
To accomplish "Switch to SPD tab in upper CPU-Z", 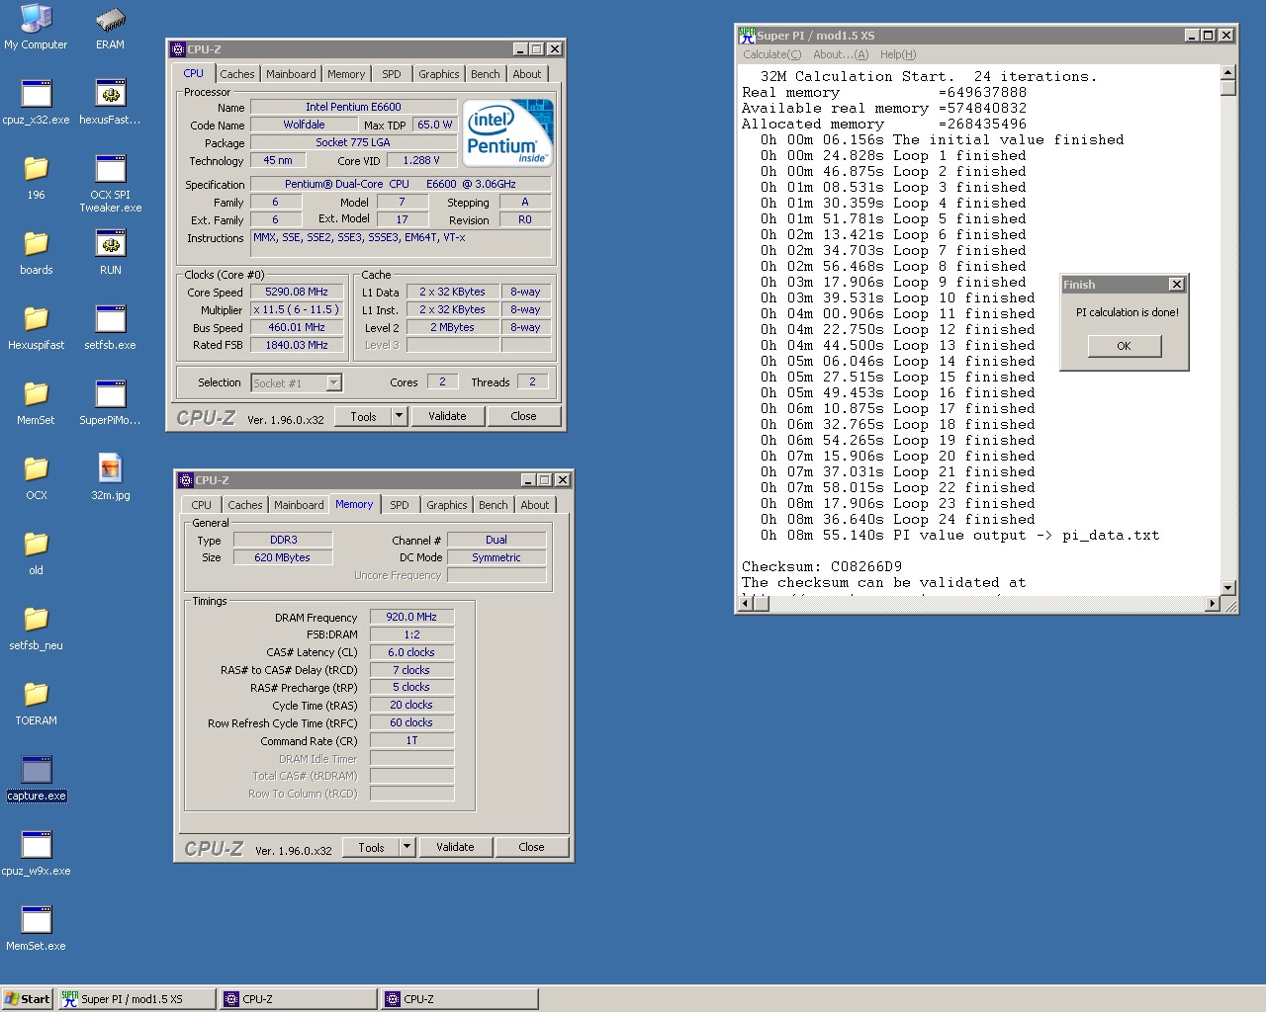I will (x=392, y=74).
